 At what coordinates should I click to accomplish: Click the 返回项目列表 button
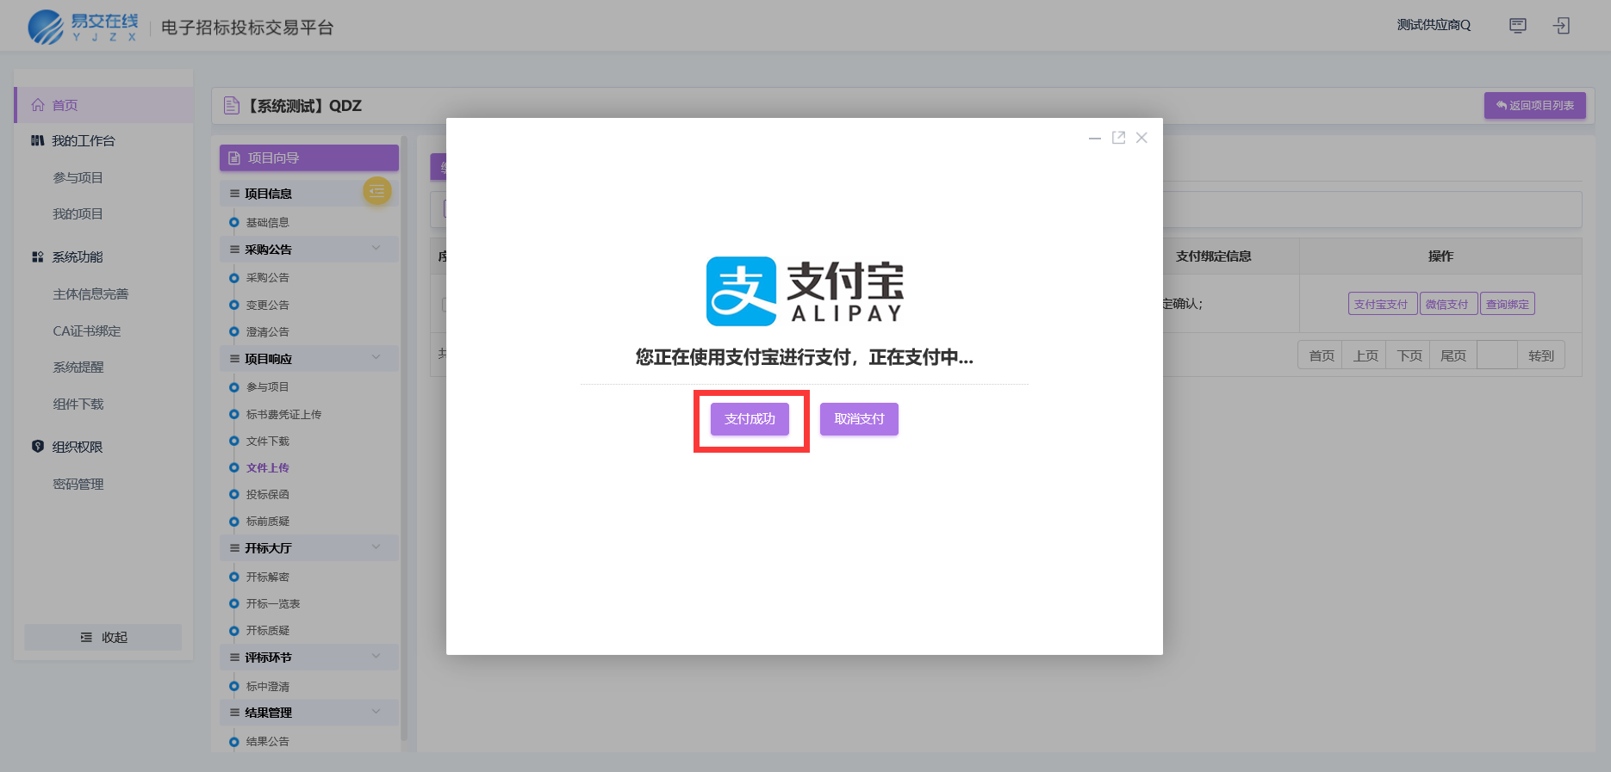[1534, 105]
